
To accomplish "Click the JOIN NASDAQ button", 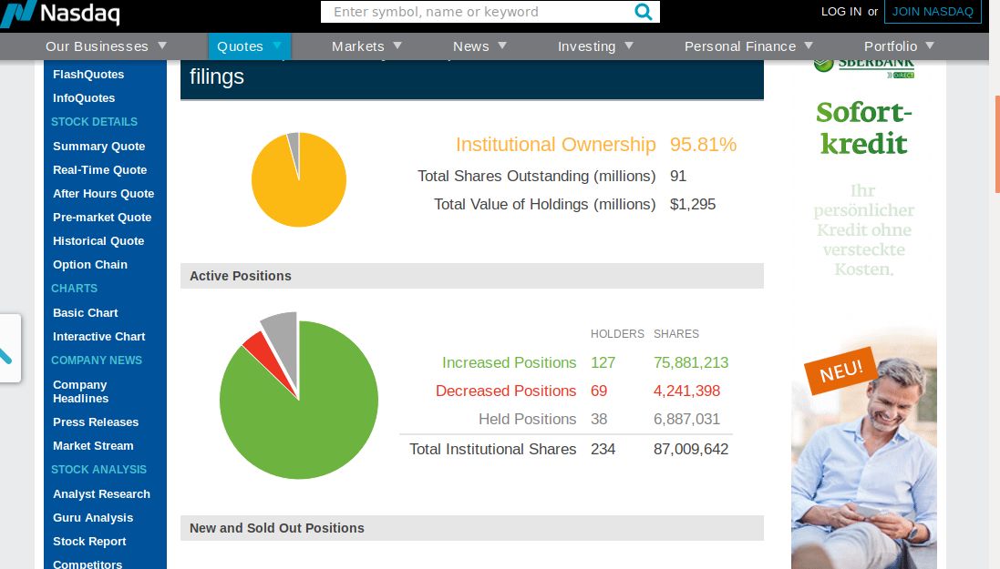I will (x=933, y=12).
